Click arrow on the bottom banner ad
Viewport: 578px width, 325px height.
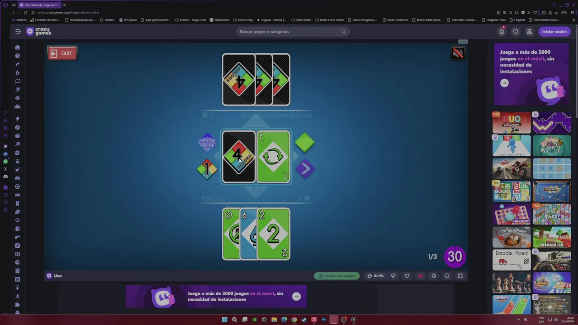(x=296, y=297)
